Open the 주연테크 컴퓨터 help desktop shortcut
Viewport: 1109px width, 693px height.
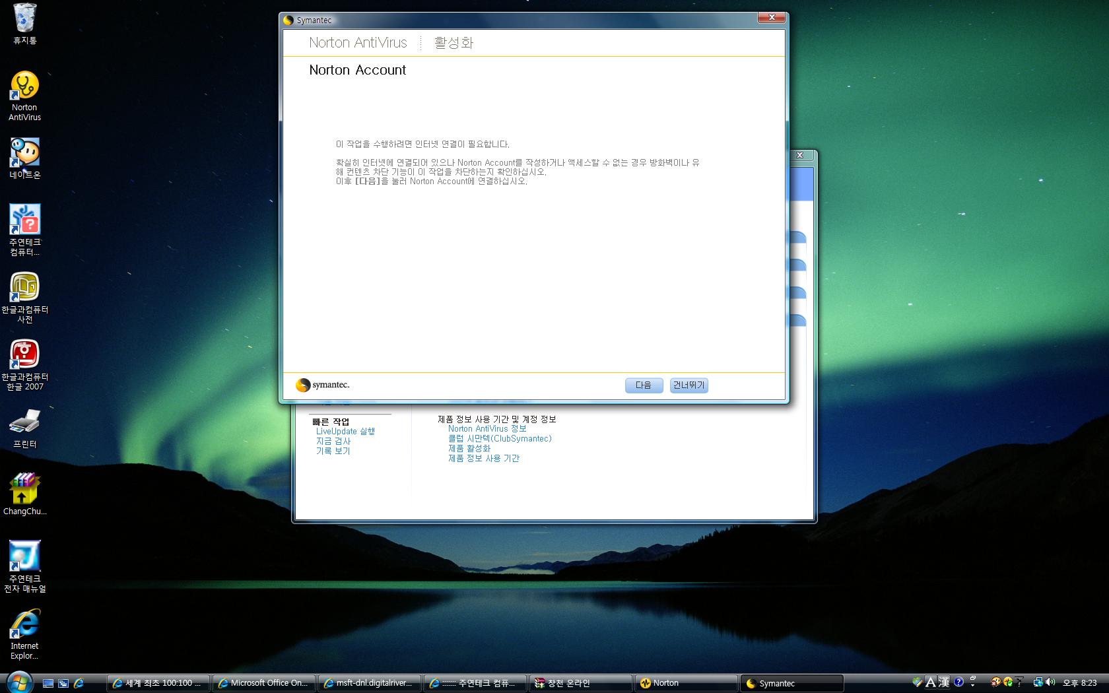(25, 230)
